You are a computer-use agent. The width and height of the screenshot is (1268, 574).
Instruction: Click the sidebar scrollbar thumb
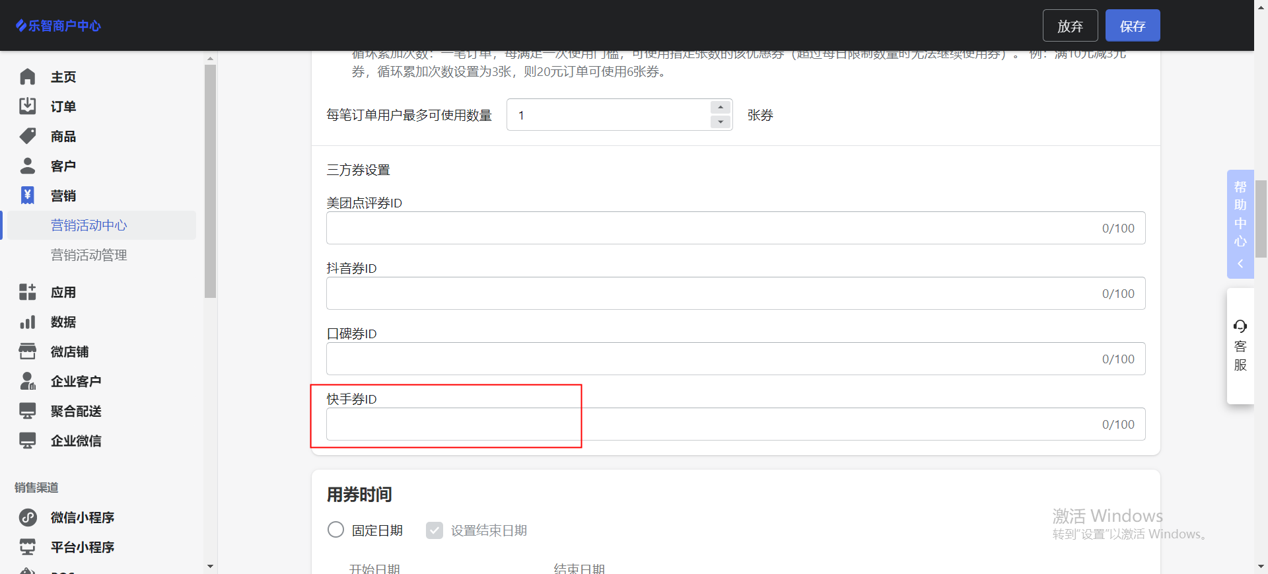[x=210, y=182]
